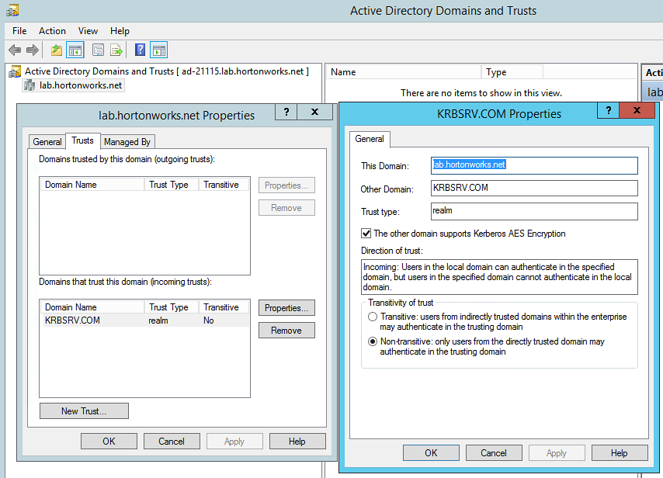Click the New Trust... button
663x478 pixels.
(84, 411)
